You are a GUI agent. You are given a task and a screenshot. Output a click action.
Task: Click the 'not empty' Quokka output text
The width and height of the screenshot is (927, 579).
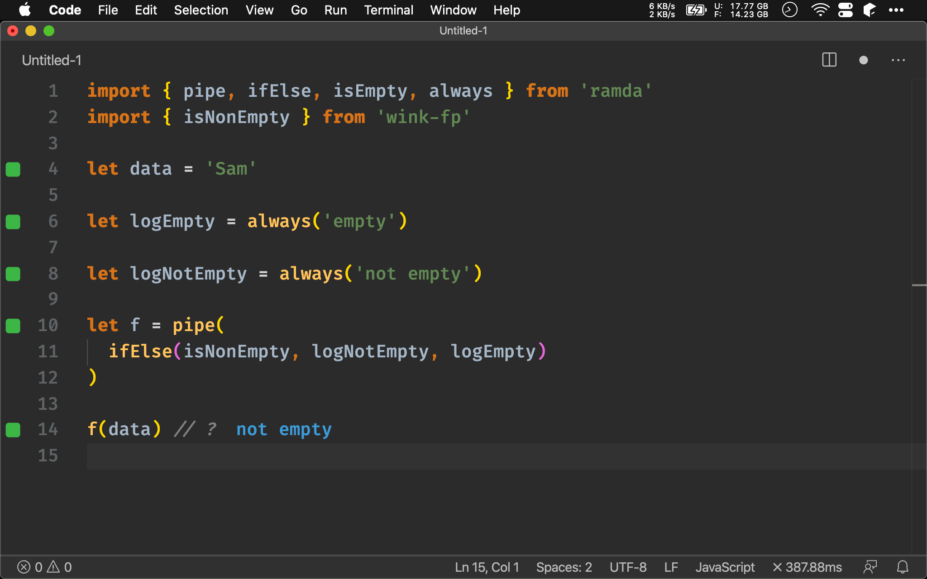pos(284,429)
